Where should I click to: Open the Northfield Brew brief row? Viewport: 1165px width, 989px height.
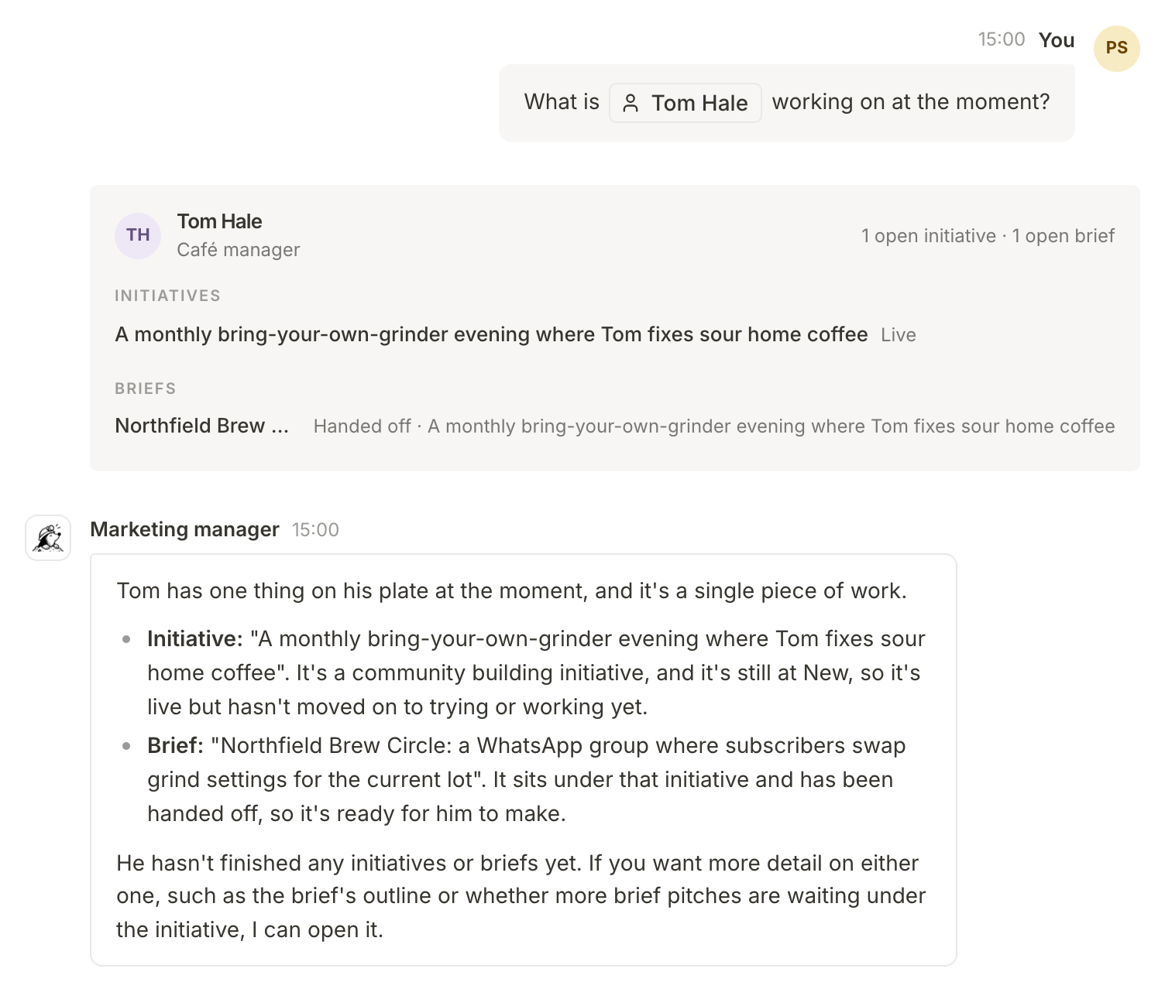(615, 426)
